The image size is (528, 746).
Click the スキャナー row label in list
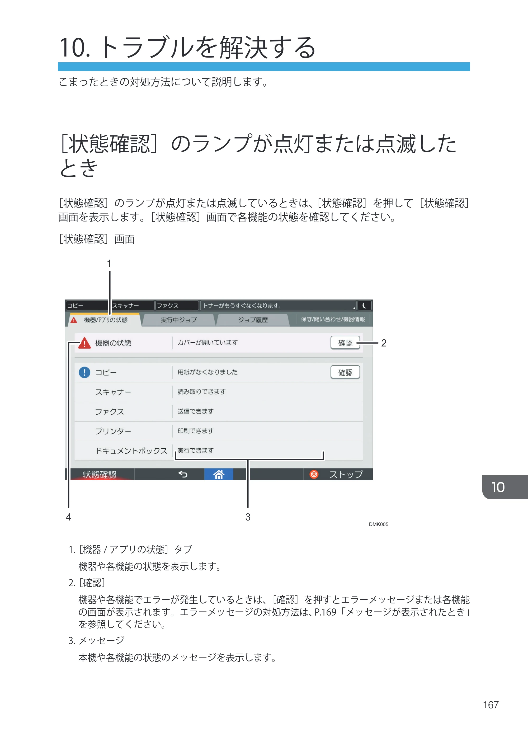pyautogui.click(x=113, y=392)
